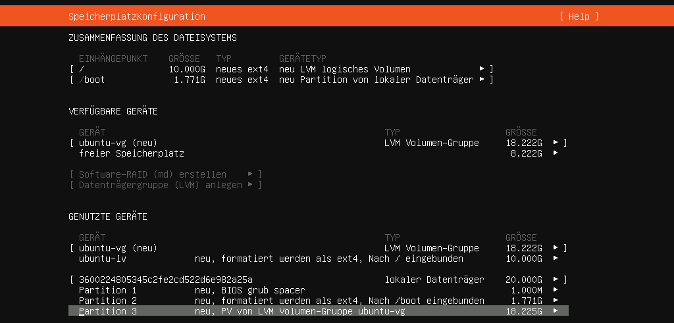Choose Datenträgergruppe (LVM) anlegen
Image resolution: width=674 pixels, height=323 pixels.
click(x=165, y=185)
